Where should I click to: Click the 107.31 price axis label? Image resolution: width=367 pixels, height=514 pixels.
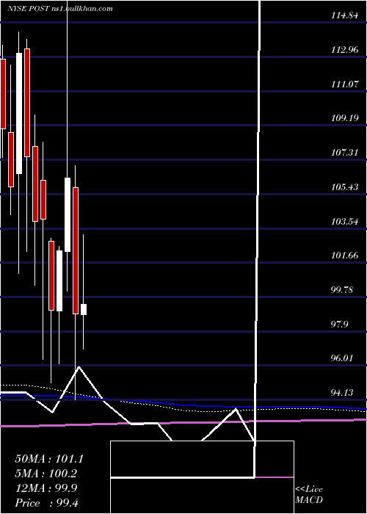(x=344, y=153)
